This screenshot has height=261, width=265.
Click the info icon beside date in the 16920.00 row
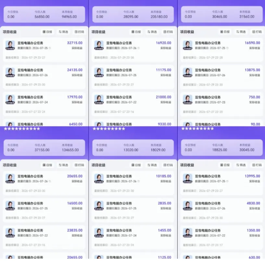(x=138, y=48)
